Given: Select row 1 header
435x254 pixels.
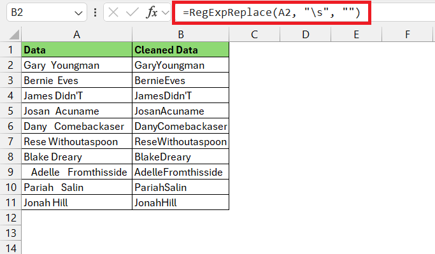Looking at the screenshot, I should pos(11,50).
